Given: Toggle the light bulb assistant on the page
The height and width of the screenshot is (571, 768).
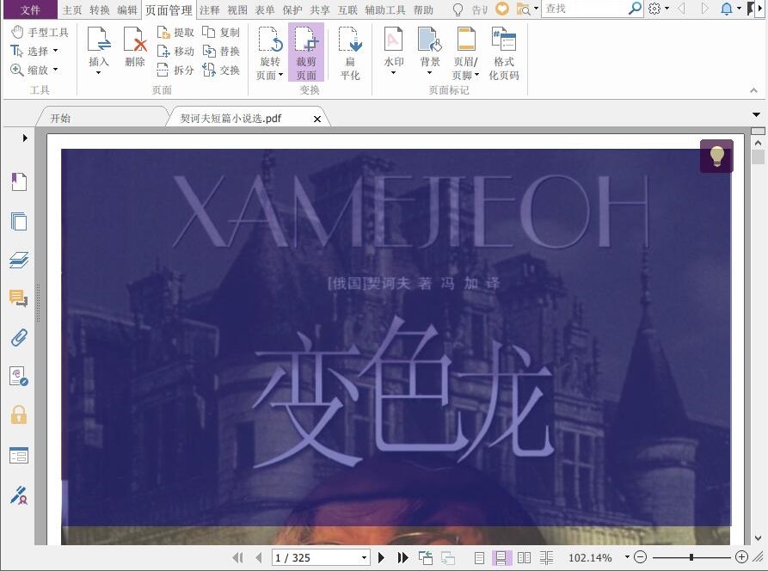Looking at the screenshot, I should pyautogui.click(x=716, y=157).
